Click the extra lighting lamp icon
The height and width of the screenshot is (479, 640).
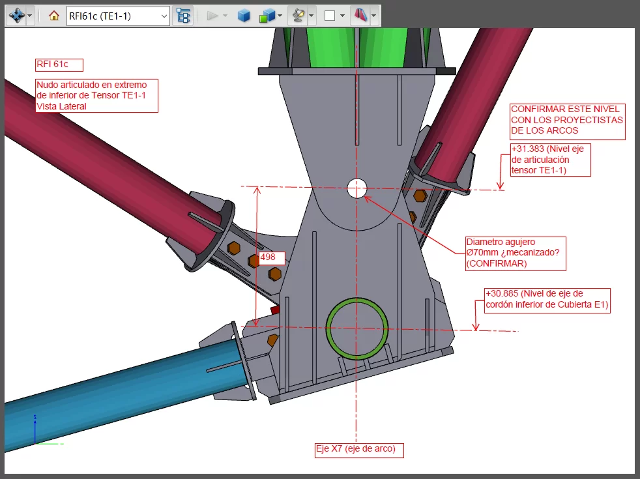click(x=297, y=16)
